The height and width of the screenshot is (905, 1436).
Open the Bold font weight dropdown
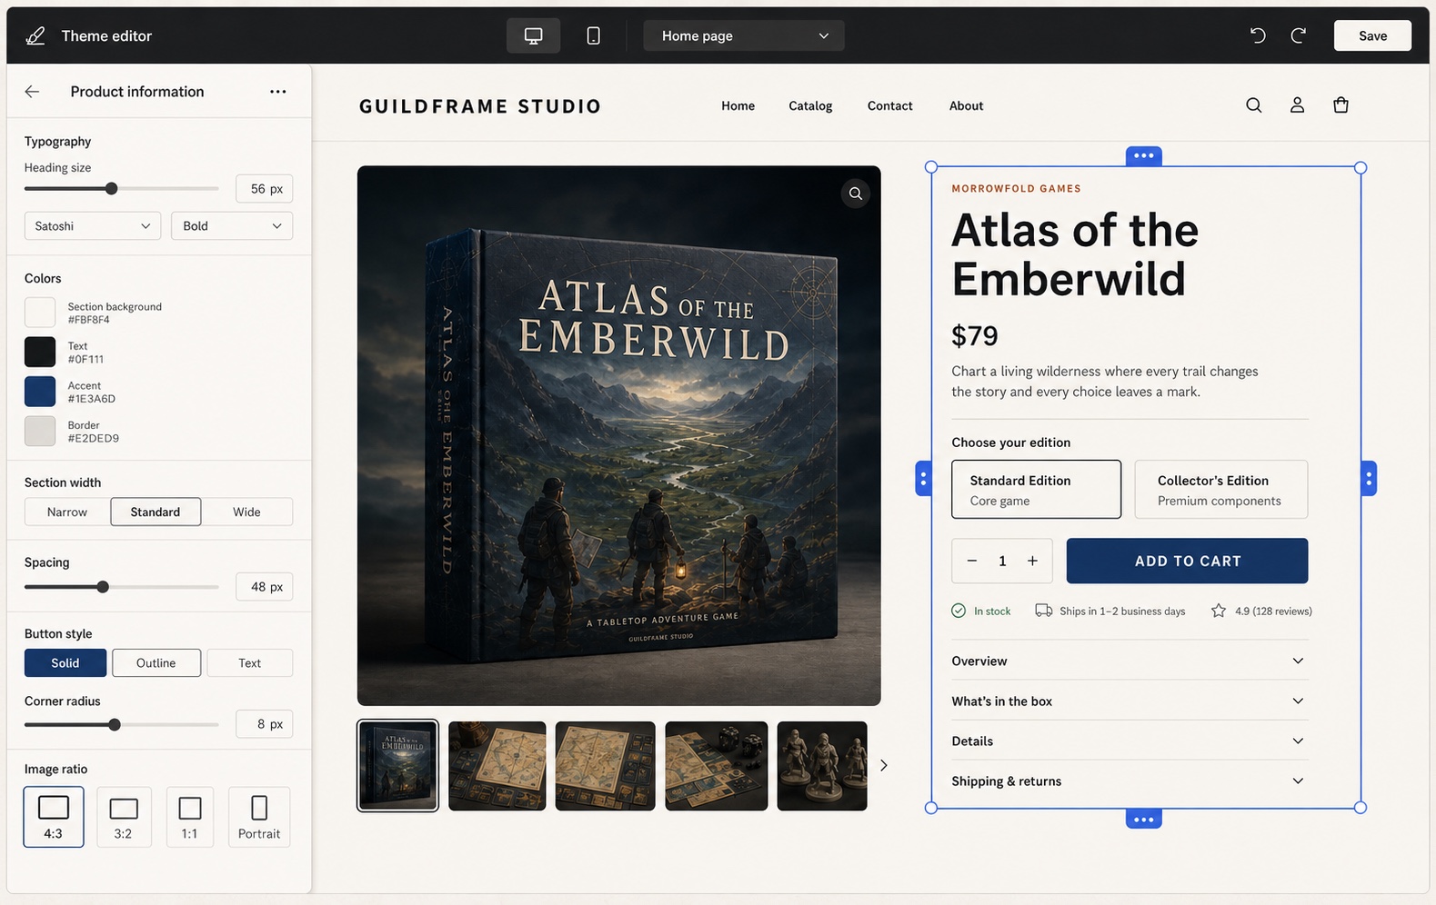232,226
